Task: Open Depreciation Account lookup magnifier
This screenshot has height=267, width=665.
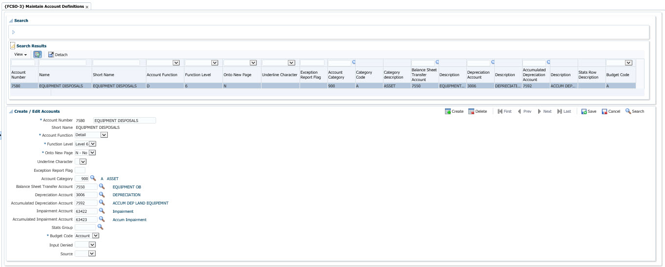Action: [102, 195]
